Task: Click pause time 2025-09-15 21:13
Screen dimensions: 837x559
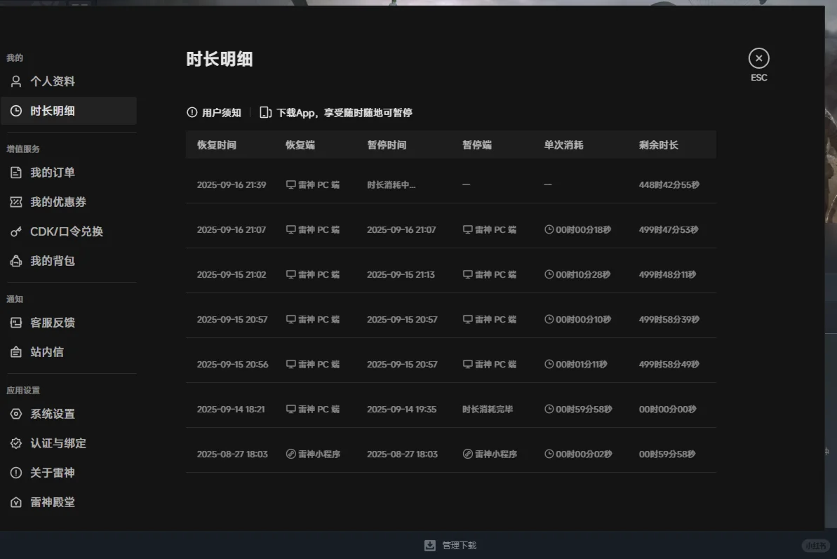Action: point(401,274)
